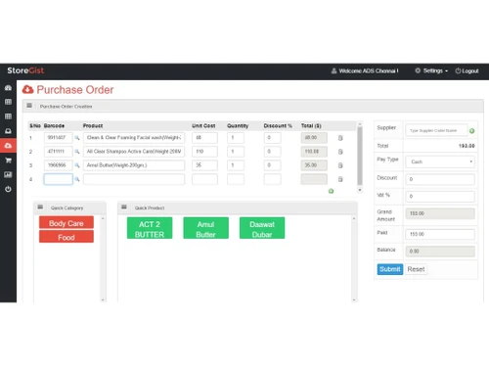Click the Product column header
The image size is (489, 367).
[x=93, y=125]
